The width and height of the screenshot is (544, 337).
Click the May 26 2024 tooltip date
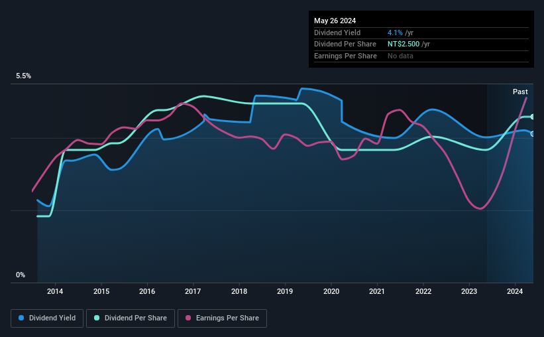335,21
